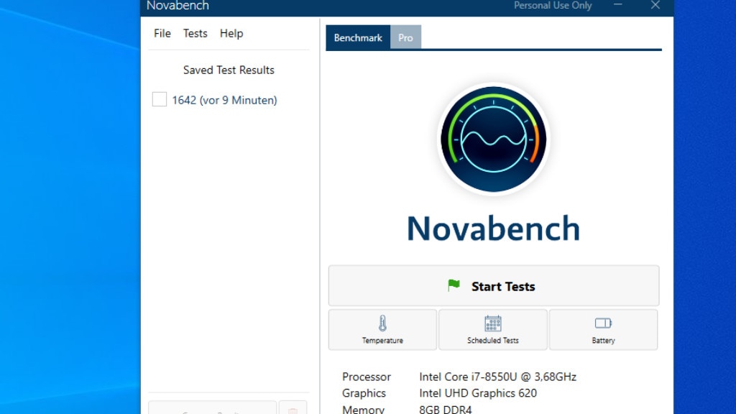The image size is (736, 414).
Task: Open the Battery test panel
Action: coord(603,329)
